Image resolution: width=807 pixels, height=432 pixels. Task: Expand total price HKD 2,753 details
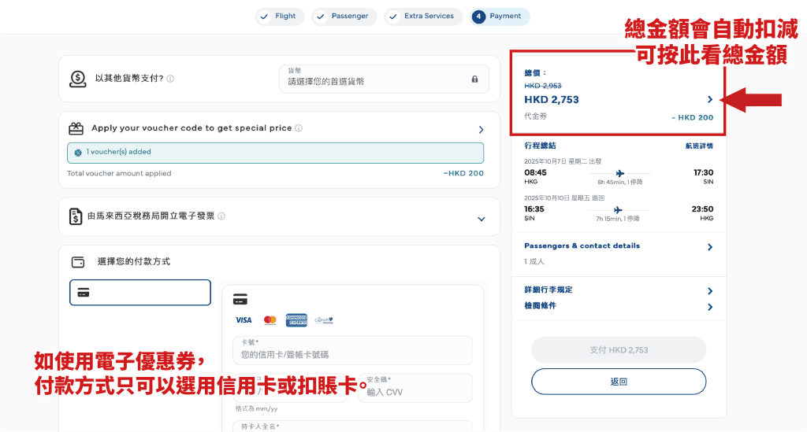click(x=709, y=100)
